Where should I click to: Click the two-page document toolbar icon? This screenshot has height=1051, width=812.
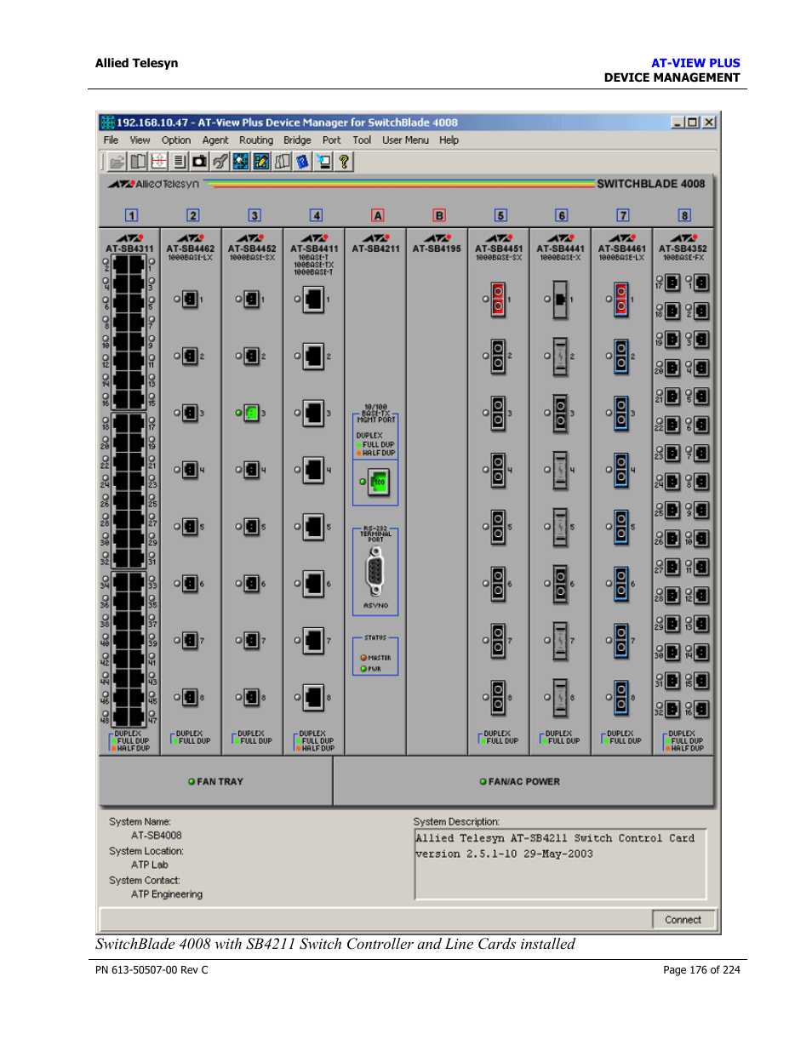tap(138, 162)
